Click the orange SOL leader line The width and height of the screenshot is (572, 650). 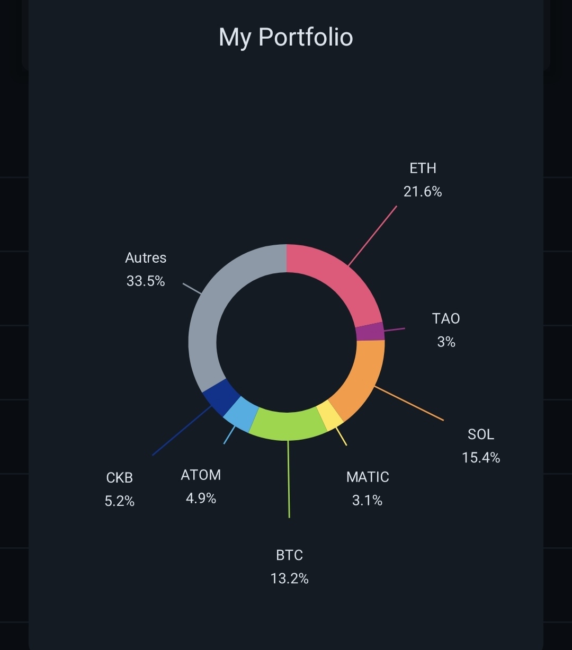[409, 404]
